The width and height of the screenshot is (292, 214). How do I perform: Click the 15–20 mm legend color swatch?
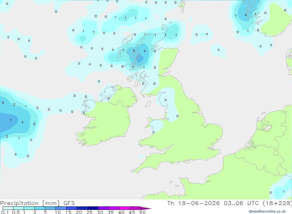(x=72, y=208)
